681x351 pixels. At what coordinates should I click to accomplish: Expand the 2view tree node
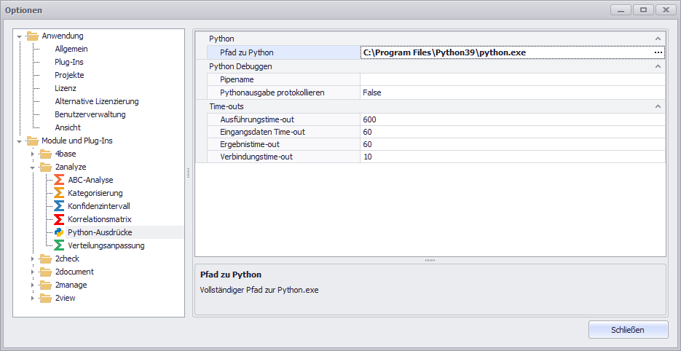pos(32,298)
